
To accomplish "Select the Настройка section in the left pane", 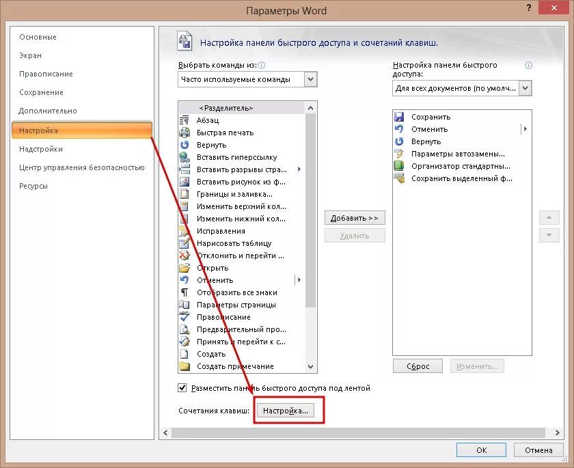I will tap(81, 130).
